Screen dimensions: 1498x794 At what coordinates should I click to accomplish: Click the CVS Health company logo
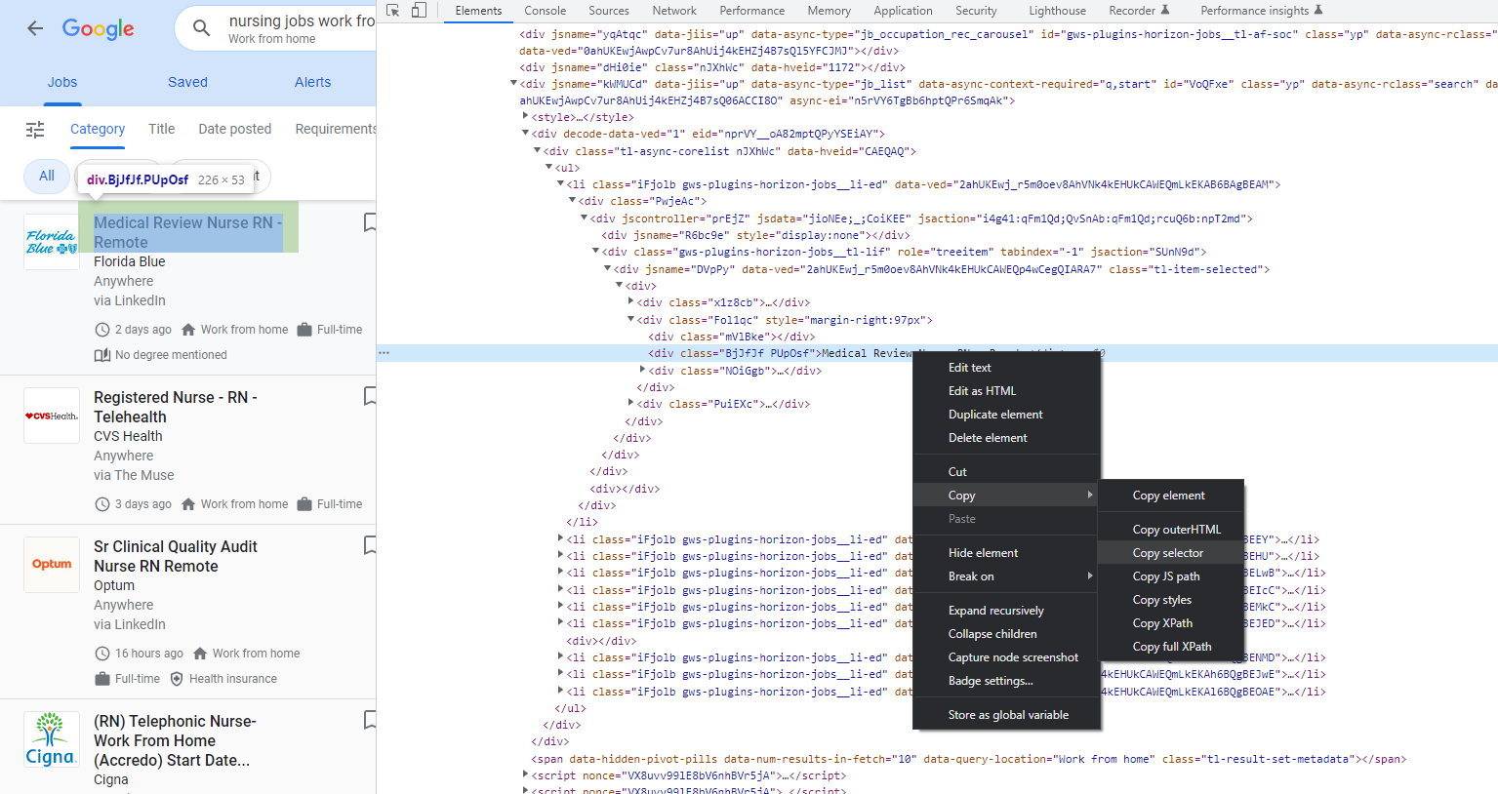point(52,417)
